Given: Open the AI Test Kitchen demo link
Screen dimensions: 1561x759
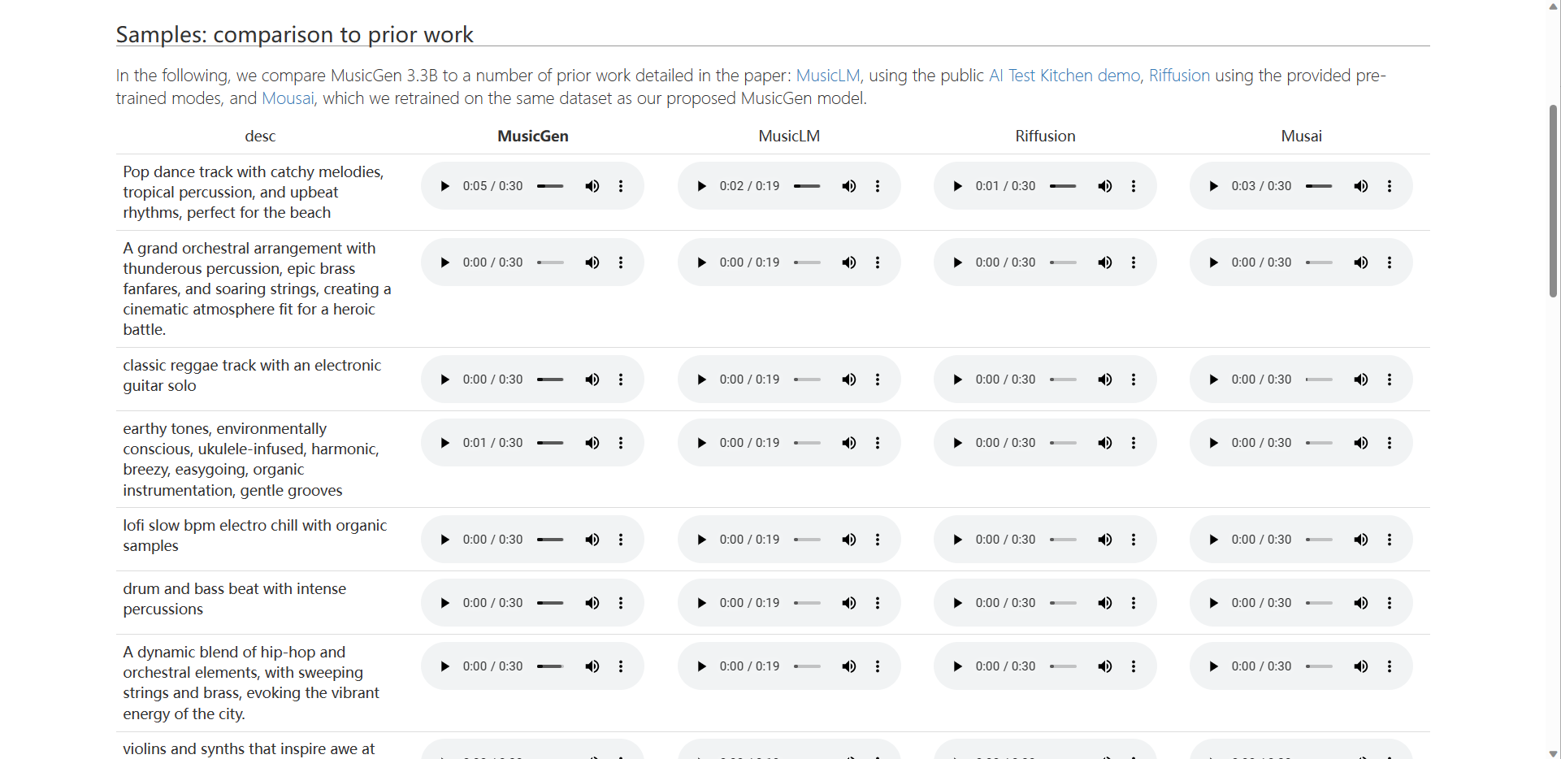Looking at the screenshot, I should point(1065,76).
